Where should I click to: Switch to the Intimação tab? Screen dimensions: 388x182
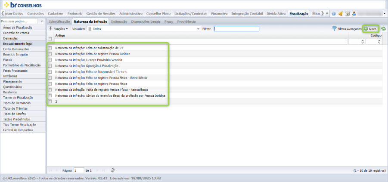point(119,22)
